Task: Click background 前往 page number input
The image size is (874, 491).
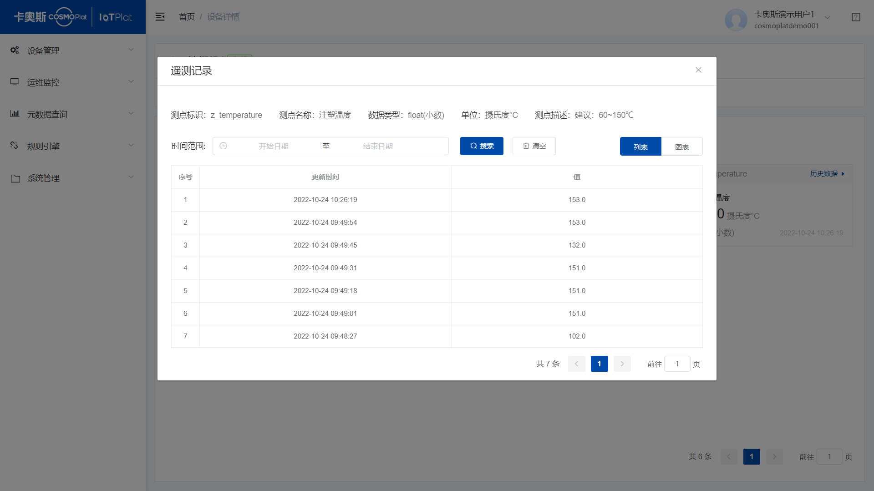Action: 829,456
